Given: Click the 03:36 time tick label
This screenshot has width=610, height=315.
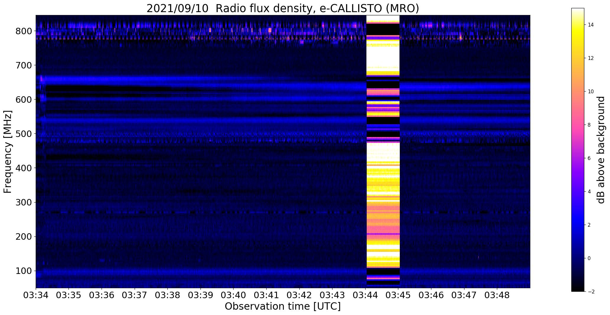Looking at the screenshot, I should (102, 295).
